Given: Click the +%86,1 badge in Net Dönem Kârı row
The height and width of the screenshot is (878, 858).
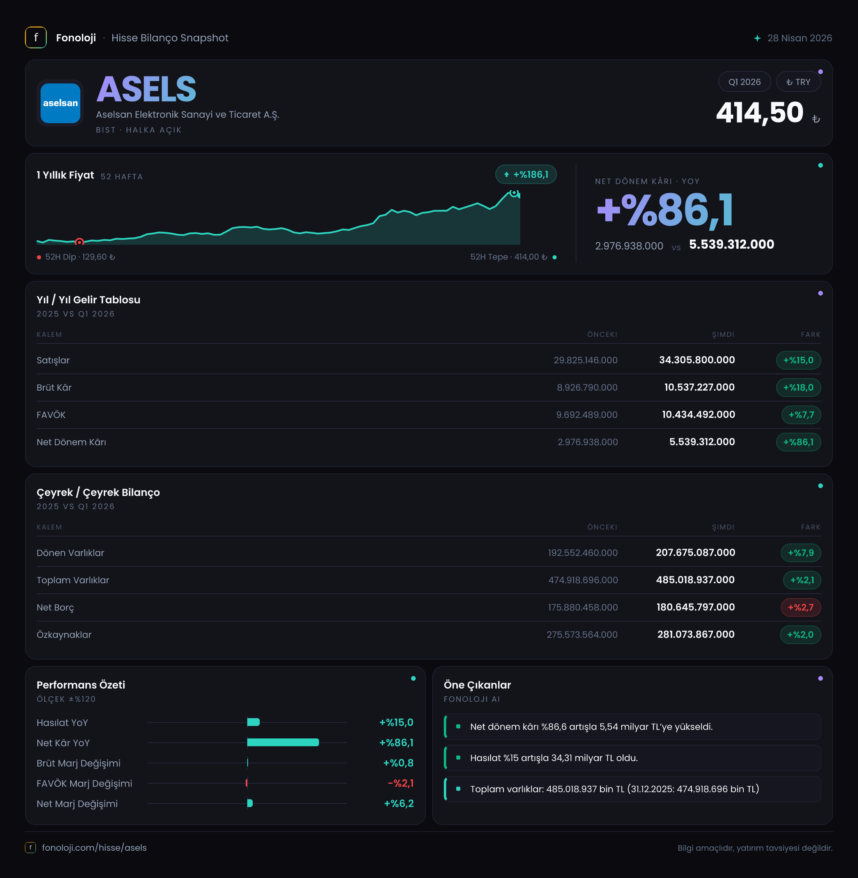Looking at the screenshot, I should [x=798, y=442].
